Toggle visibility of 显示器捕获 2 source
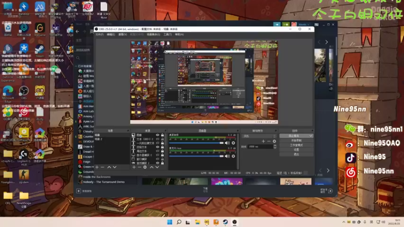The height and width of the screenshot is (227, 404). 158,155
